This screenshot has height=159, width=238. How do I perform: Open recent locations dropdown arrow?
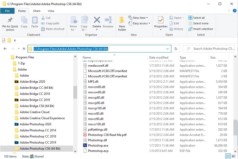click(x=19, y=49)
